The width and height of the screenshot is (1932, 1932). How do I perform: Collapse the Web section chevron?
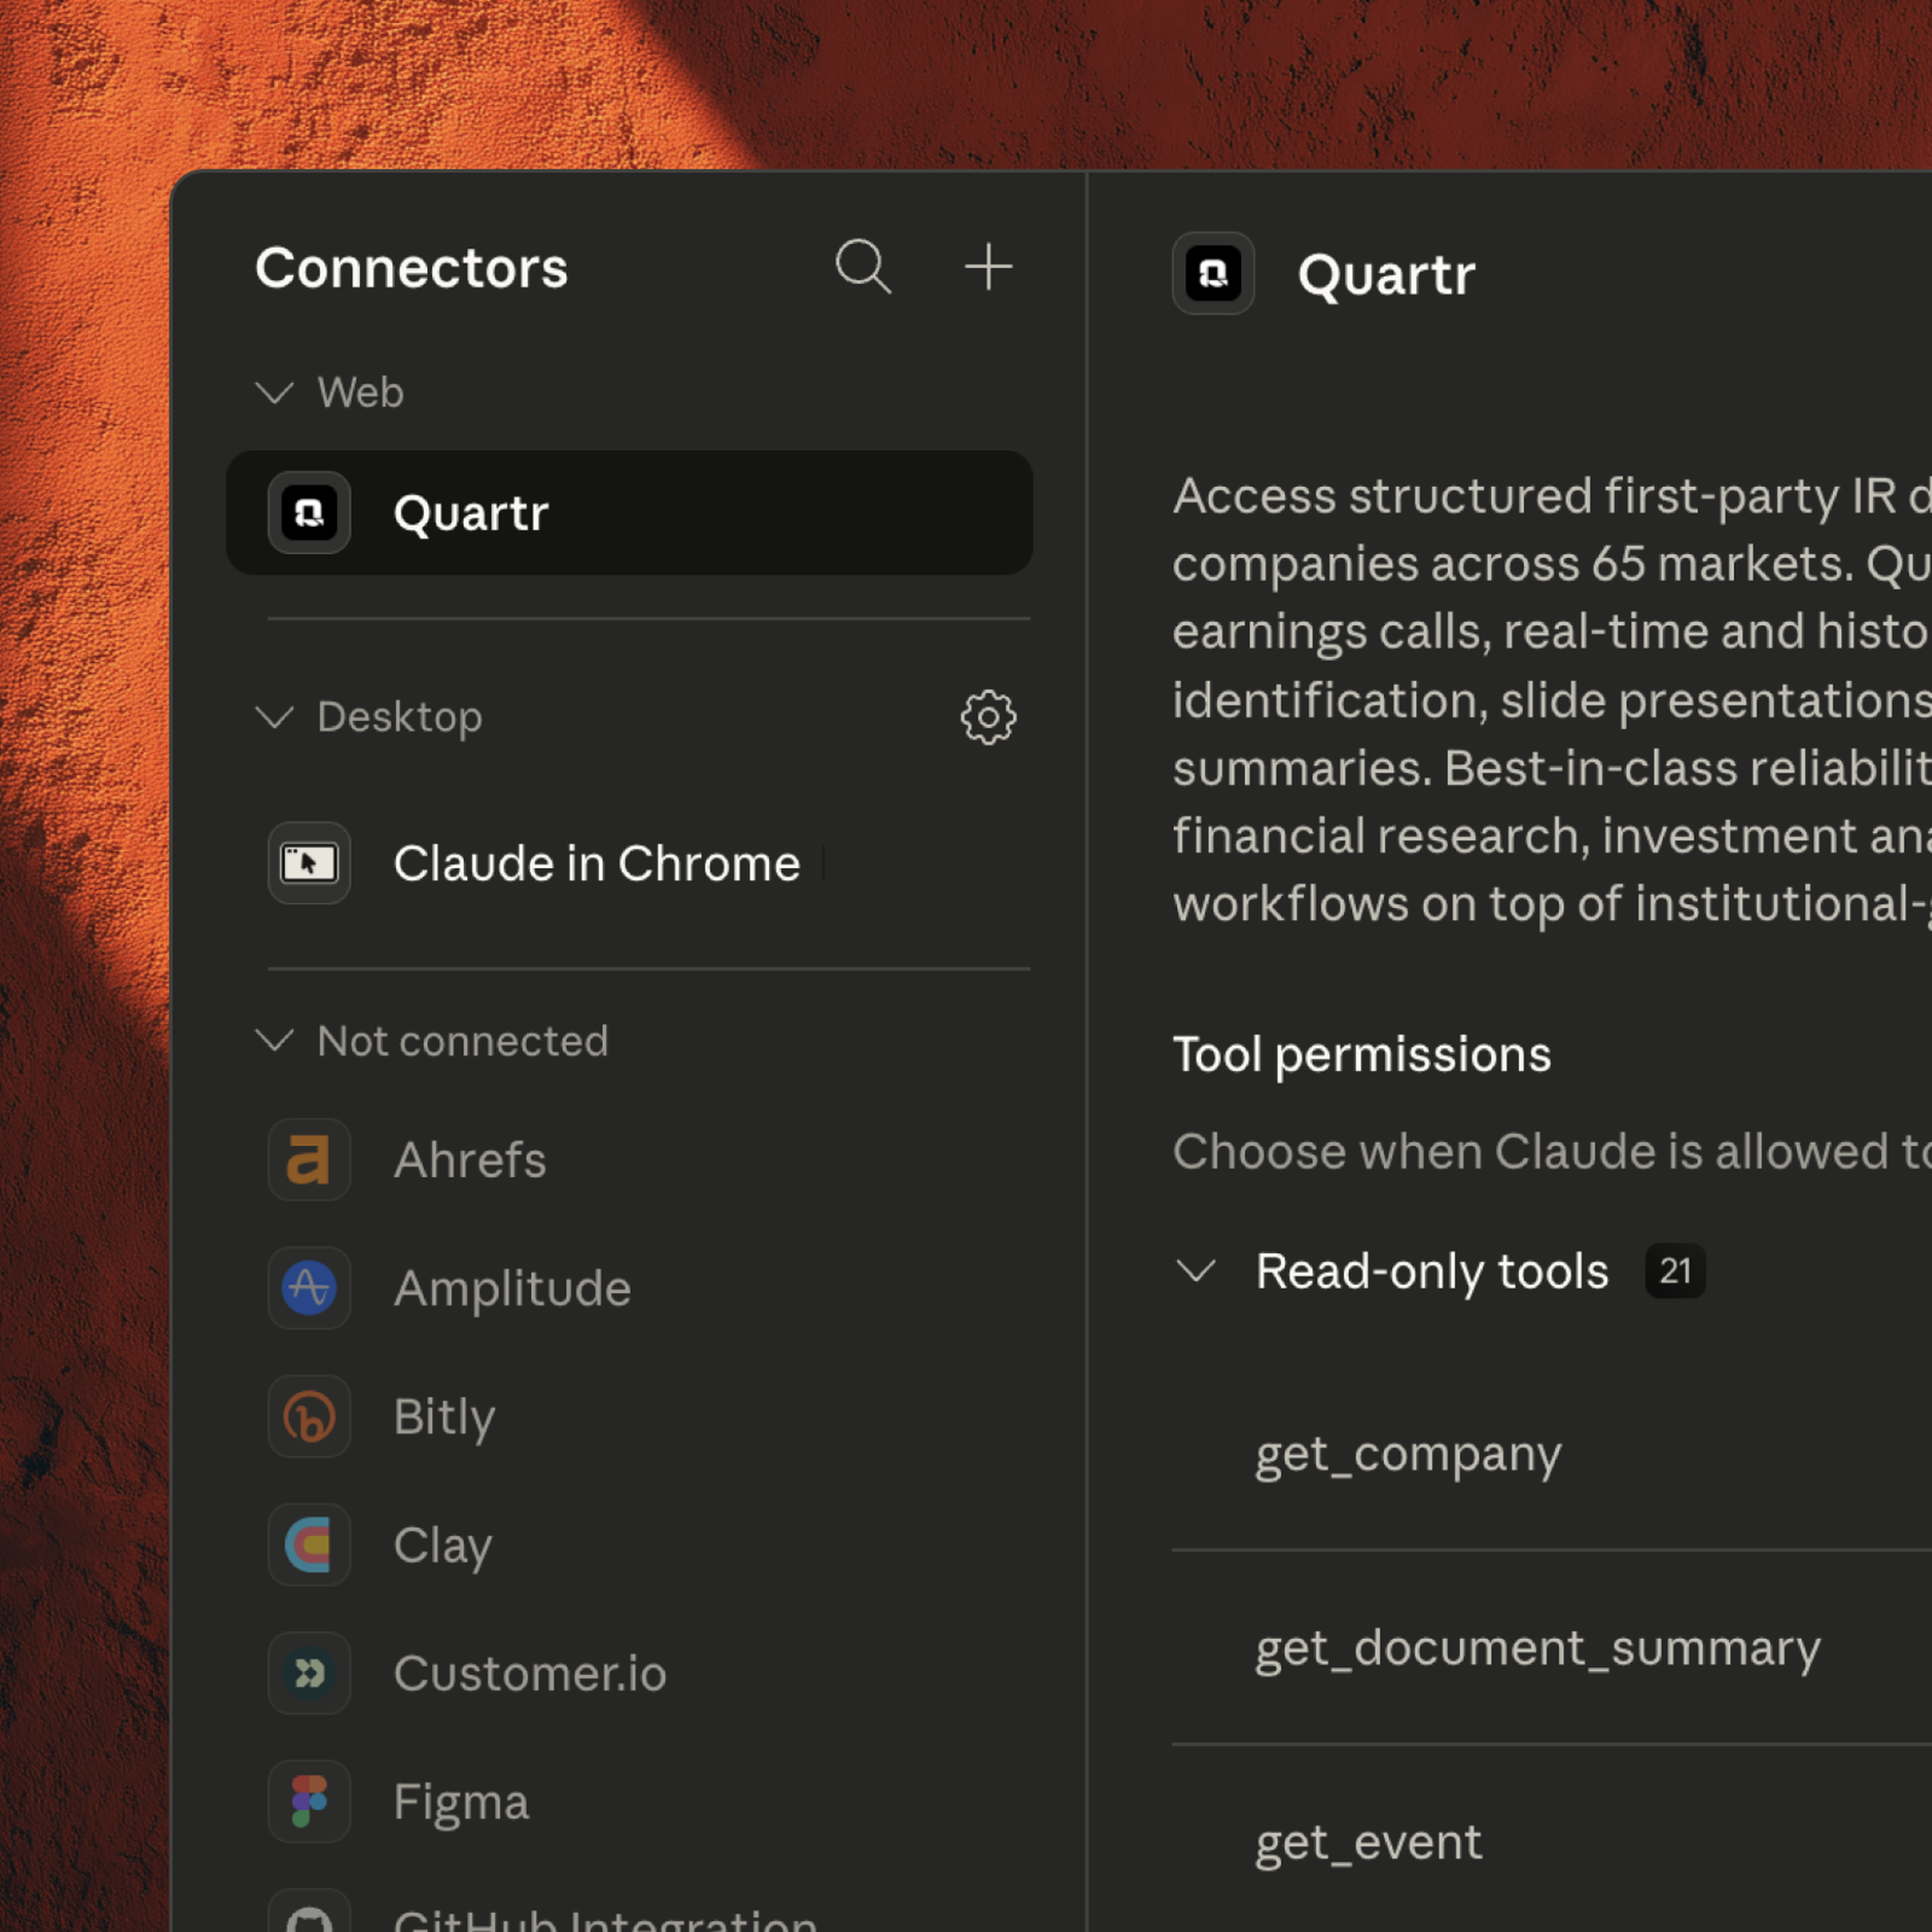click(274, 392)
